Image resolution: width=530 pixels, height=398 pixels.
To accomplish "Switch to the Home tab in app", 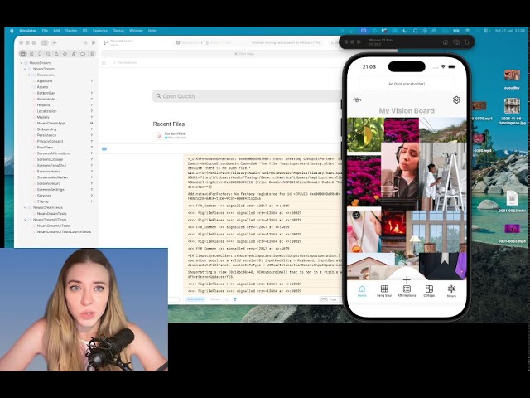I will (x=362, y=291).
